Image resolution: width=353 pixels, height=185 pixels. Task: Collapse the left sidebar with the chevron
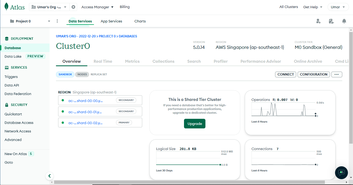click(50, 176)
